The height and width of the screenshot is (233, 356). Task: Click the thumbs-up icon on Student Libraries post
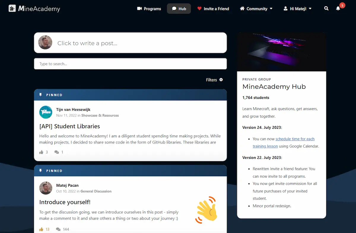click(41, 152)
